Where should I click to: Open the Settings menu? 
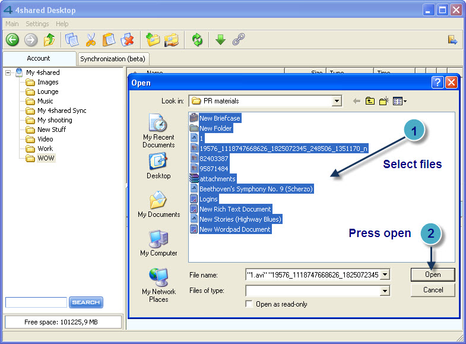[x=37, y=24]
